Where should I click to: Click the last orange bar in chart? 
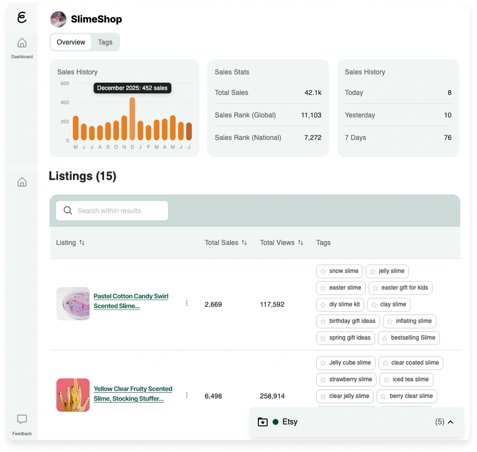[189, 131]
